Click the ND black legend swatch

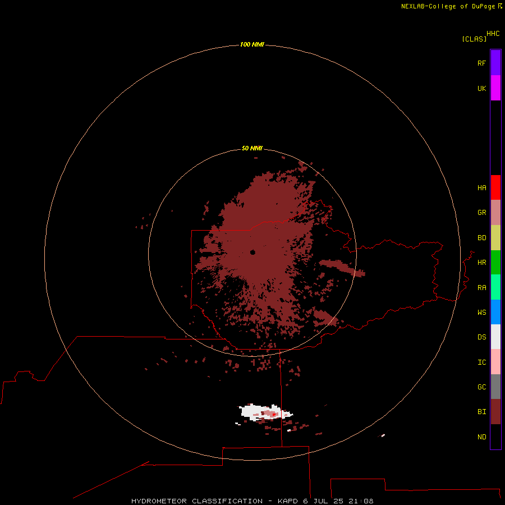pos(495,437)
